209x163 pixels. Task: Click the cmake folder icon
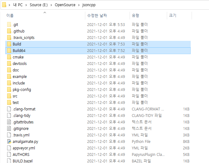pos(9,57)
